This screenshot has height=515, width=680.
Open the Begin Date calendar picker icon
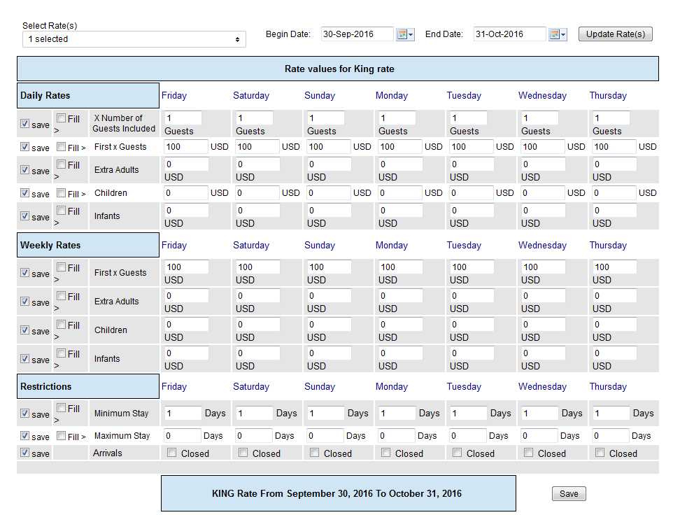pyautogui.click(x=405, y=34)
